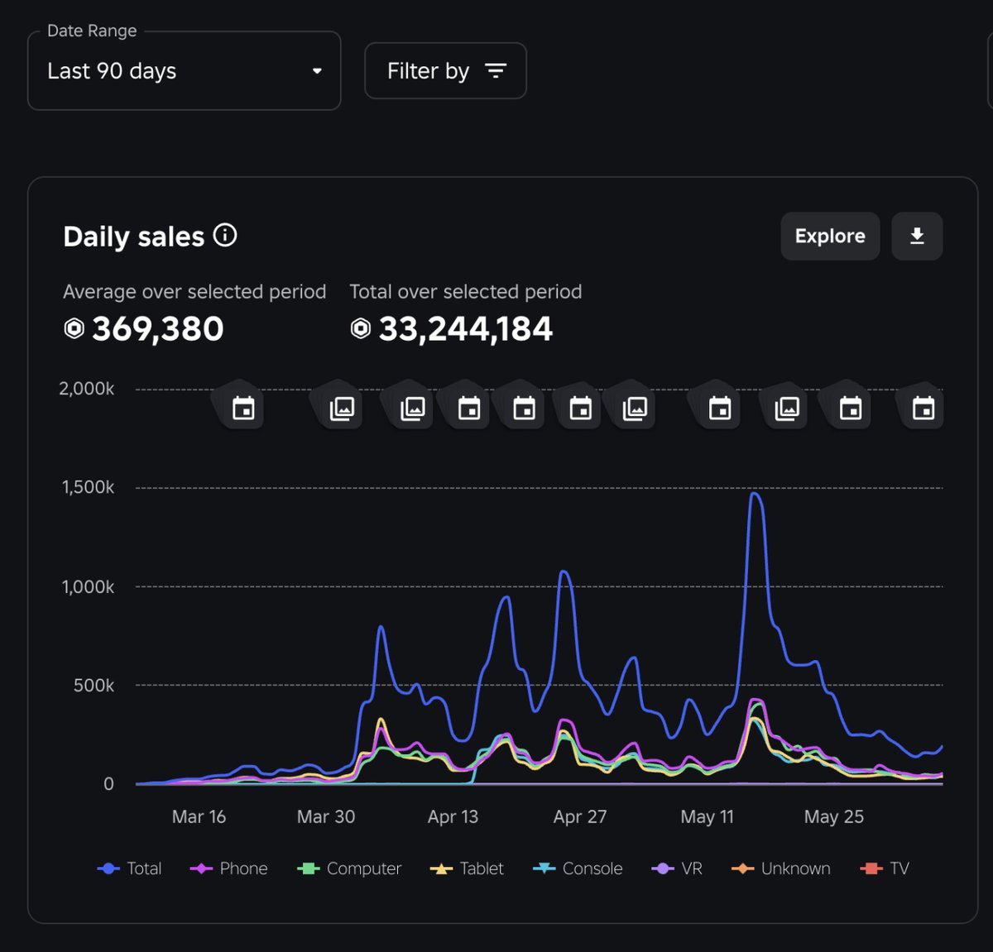Click the 1,000k y-axis label
The width and height of the screenshot is (993, 952).
(x=89, y=587)
